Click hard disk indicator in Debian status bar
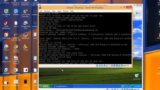Viewport: 160px width, 90px height. pos(97,65)
